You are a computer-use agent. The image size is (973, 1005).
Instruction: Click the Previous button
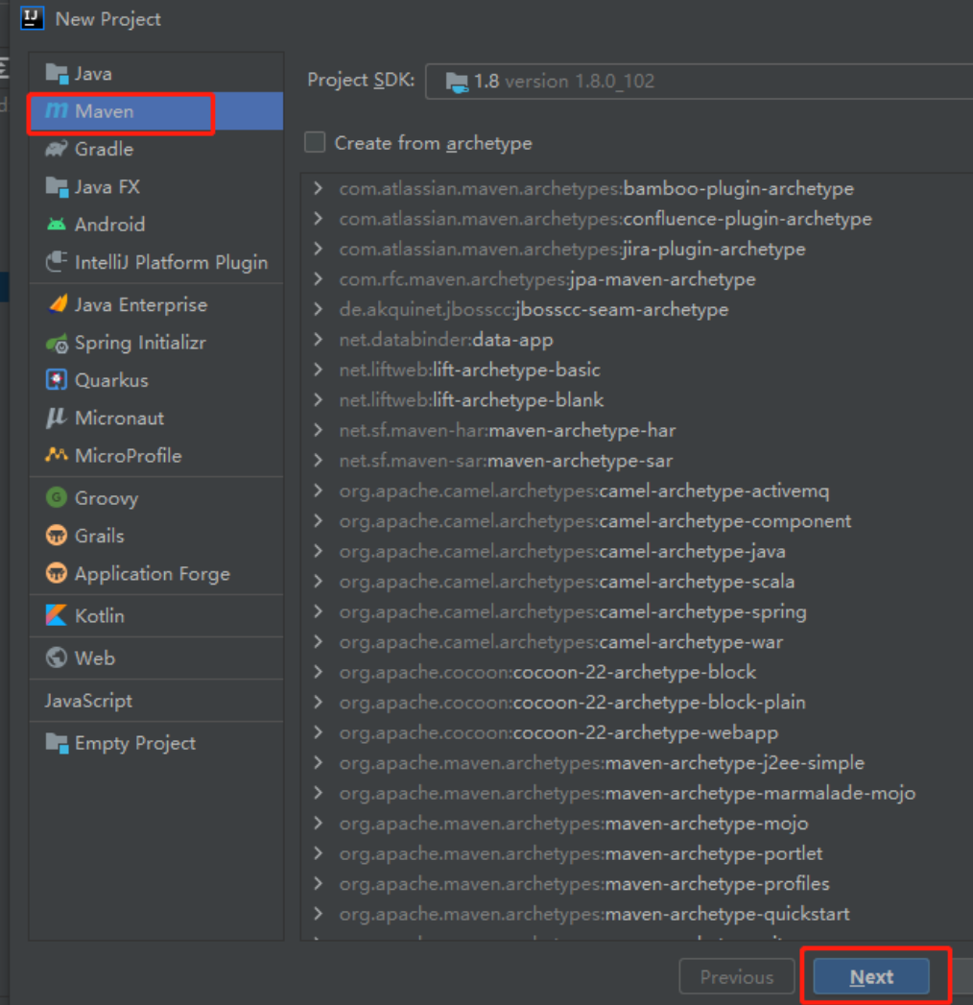736,977
